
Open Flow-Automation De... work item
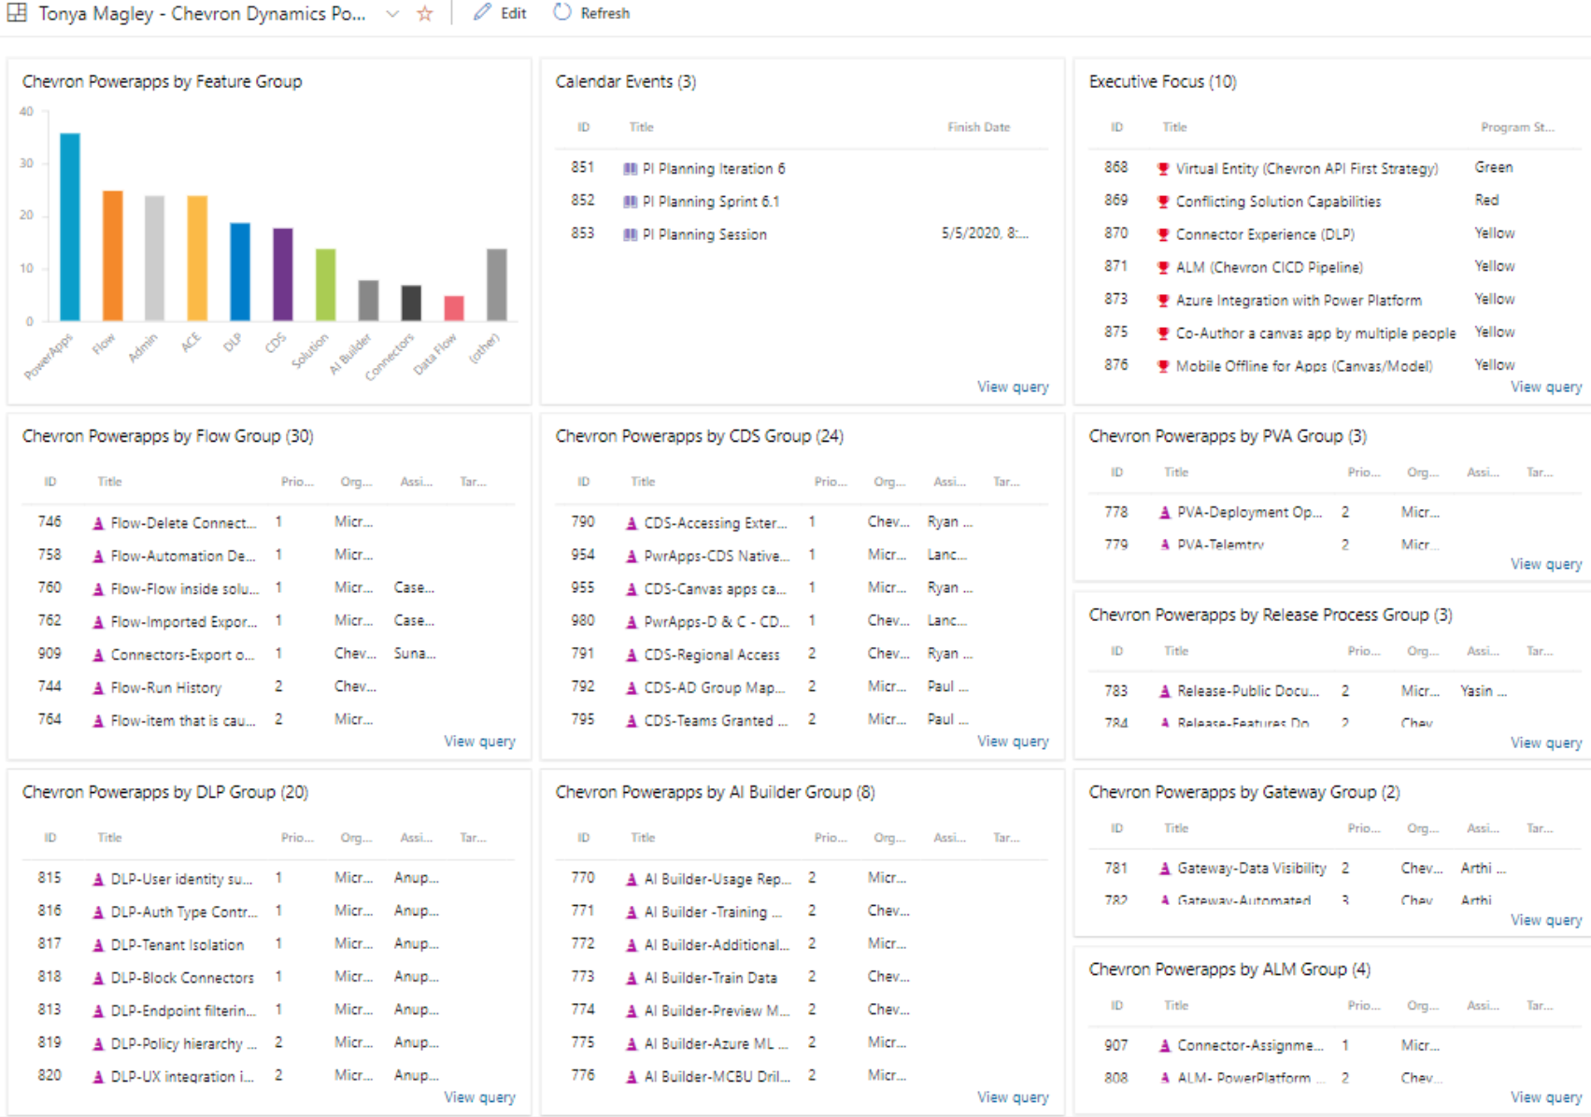[x=183, y=557]
